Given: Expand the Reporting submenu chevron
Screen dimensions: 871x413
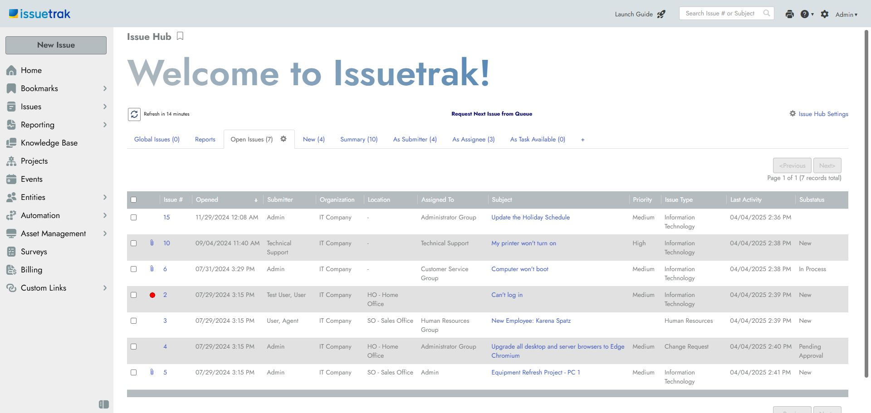Looking at the screenshot, I should [x=105, y=125].
